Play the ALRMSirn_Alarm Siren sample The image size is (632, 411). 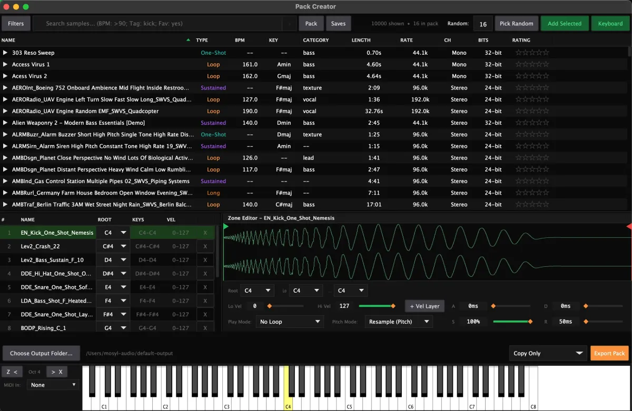click(5, 146)
